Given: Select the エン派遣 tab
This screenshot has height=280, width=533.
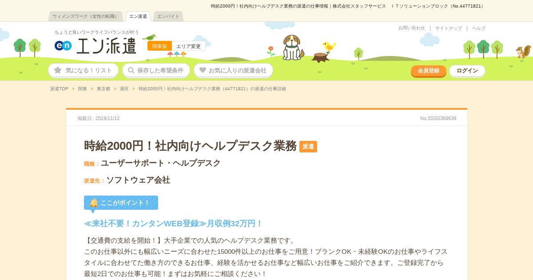Looking at the screenshot, I should point(138,16).
